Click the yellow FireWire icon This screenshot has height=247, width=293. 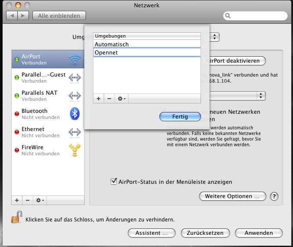75,150
